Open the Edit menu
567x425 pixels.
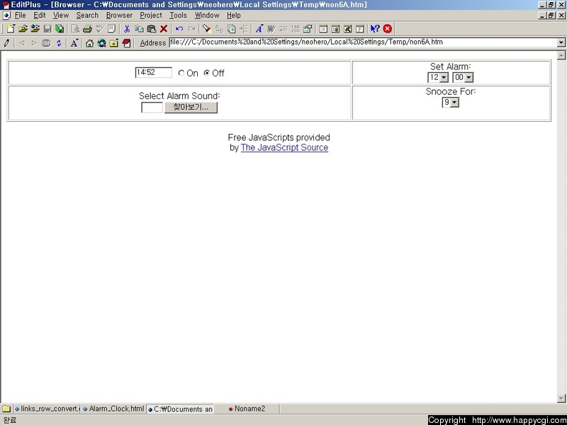click(x=40, y=15)
